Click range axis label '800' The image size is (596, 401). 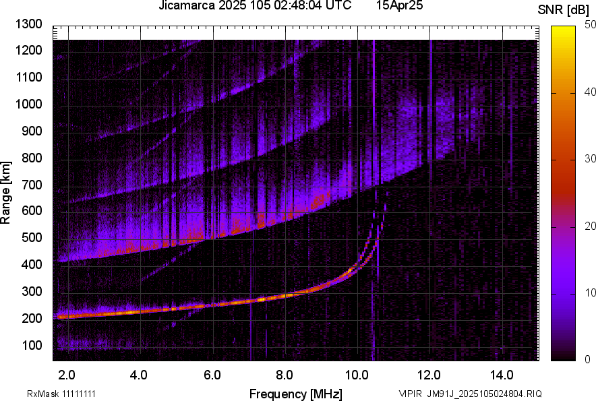[32, 157]
